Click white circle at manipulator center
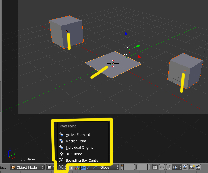Screen dimensions: 208x173 coord(126,51)
